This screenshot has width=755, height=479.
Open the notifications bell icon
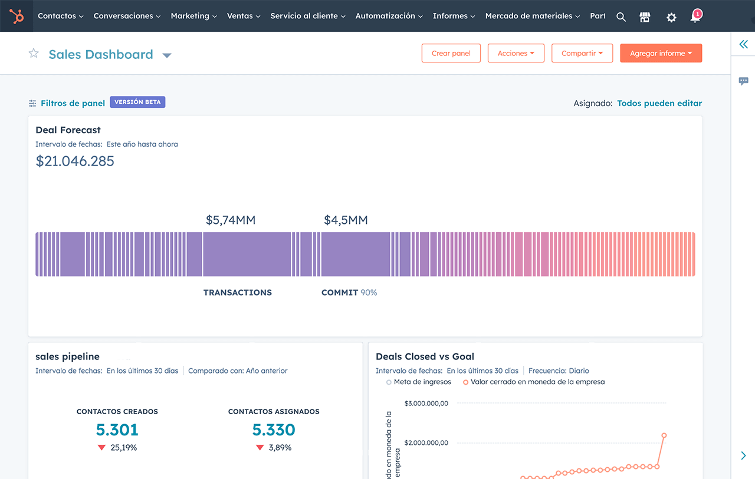[695, 16]
